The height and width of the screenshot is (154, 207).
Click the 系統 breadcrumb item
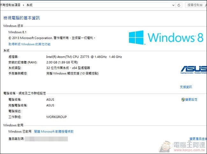[x=29, y=5]
